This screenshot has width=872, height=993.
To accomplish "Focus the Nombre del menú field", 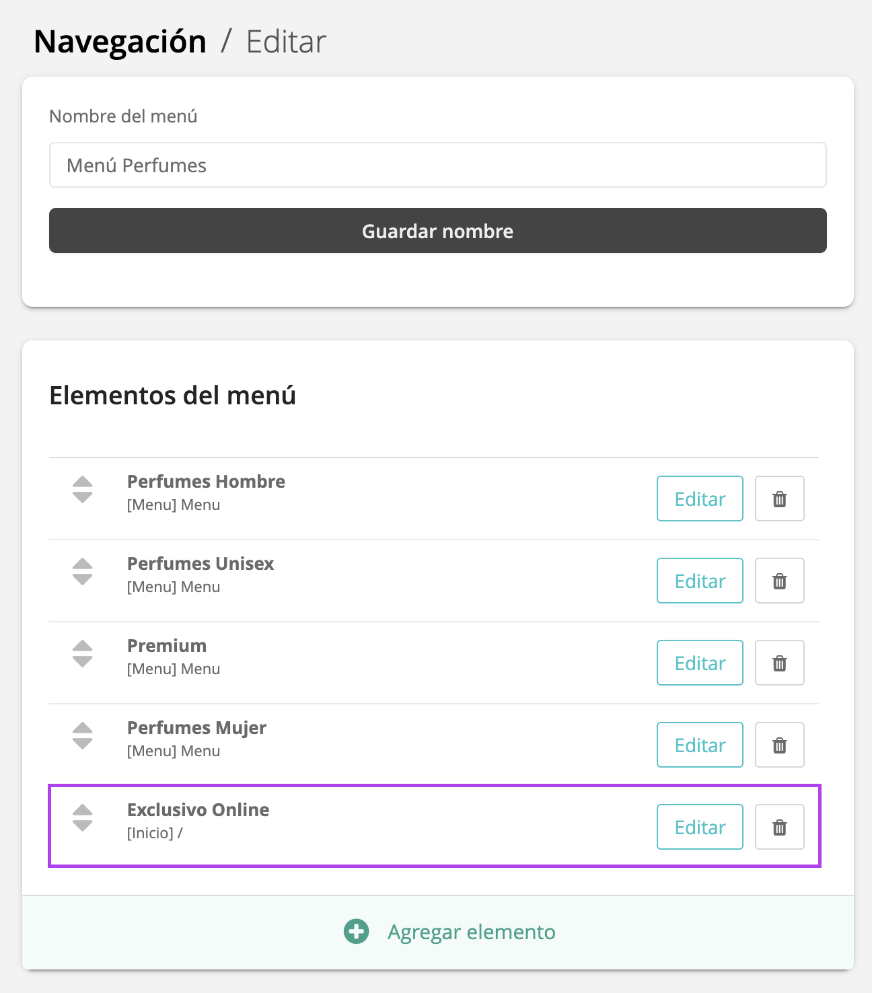I will click(x=437, y=165).
